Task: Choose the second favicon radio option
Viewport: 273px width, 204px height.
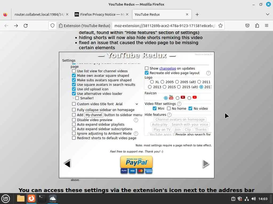Action: 177,98
